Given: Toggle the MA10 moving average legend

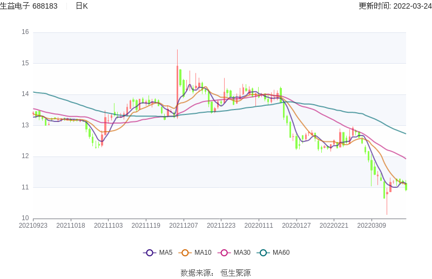Looking at the screenshot, I should (x=185, y=253).
